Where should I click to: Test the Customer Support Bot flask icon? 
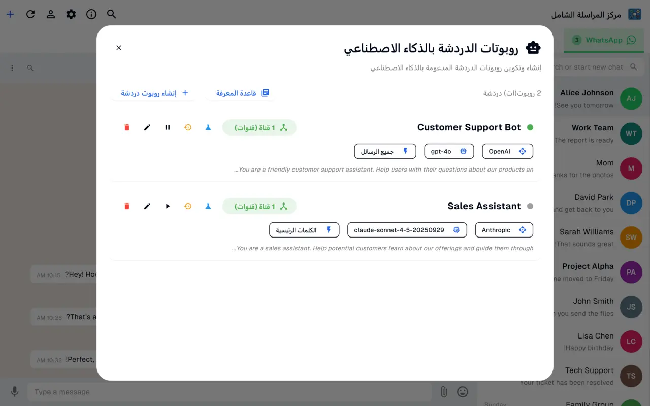point(208,127)
